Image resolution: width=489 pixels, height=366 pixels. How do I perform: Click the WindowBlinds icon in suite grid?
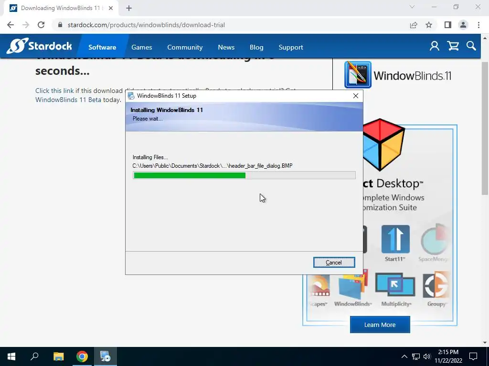pos(353,285)
